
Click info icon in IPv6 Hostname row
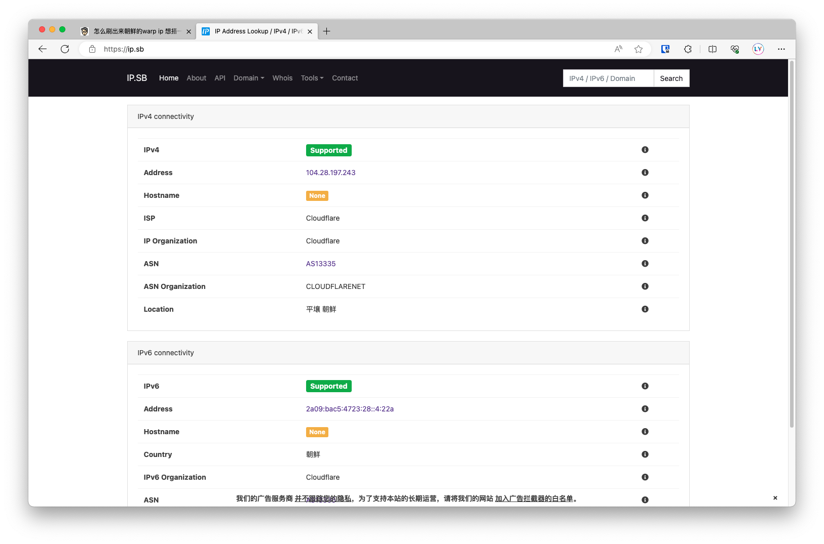pos(645,432)
